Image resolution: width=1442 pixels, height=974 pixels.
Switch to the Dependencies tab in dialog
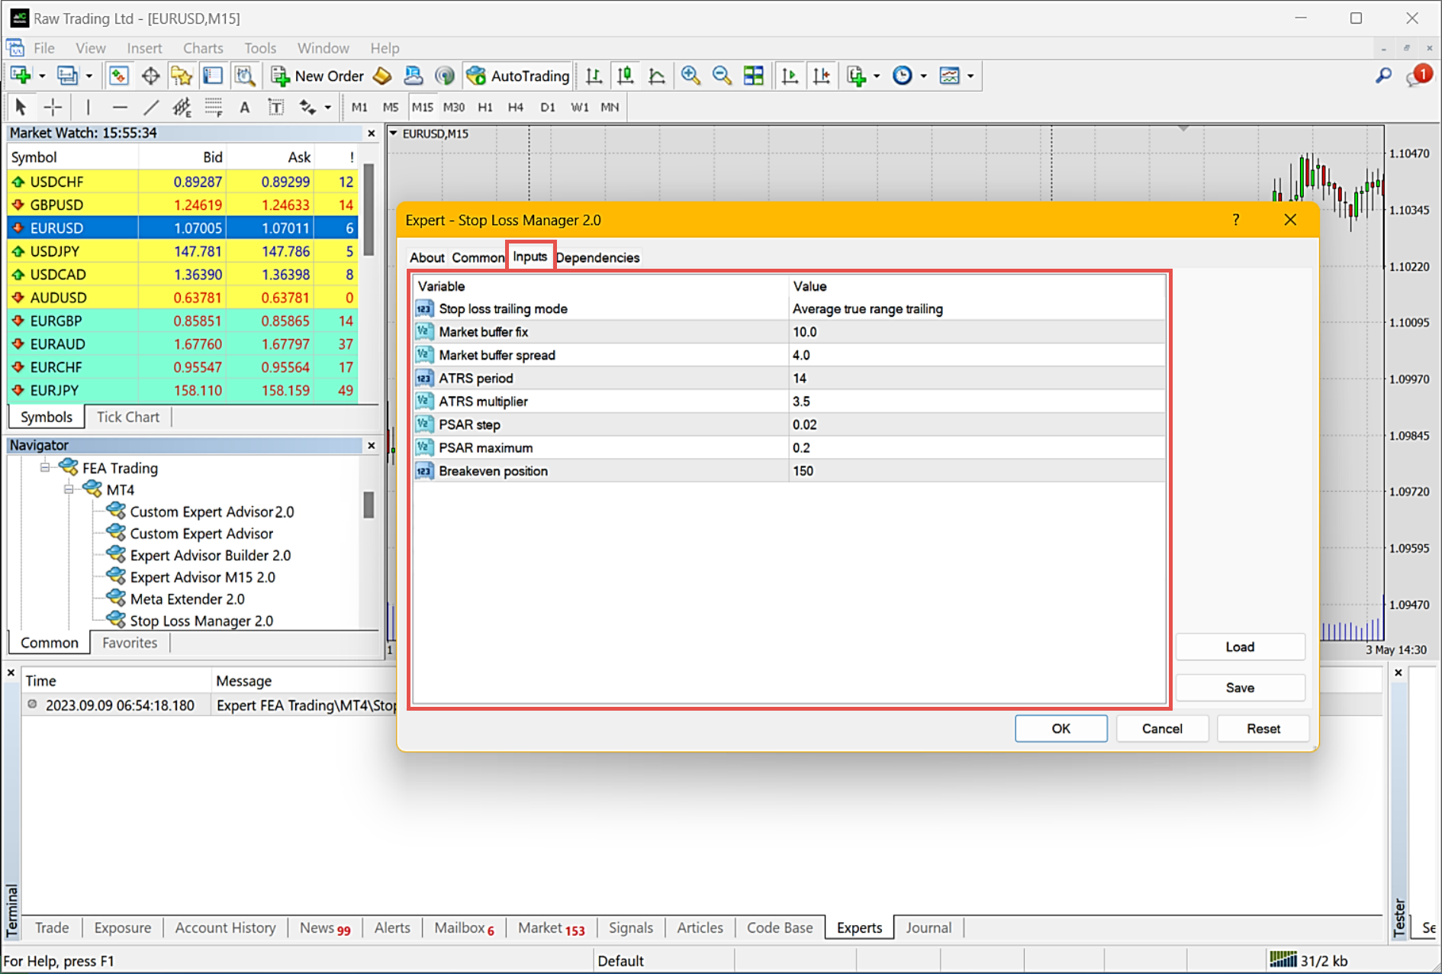pyautogui.click(x=597, y=257)
